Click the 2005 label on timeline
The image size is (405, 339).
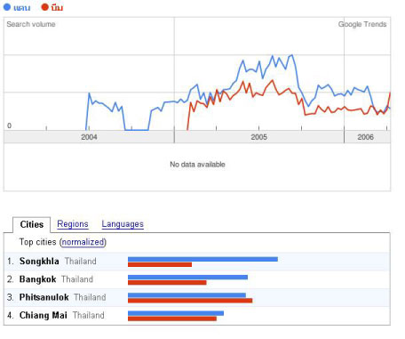[259, 137]
